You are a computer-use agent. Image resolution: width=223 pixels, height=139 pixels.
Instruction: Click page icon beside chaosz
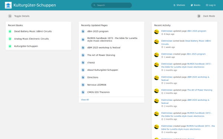83,63
